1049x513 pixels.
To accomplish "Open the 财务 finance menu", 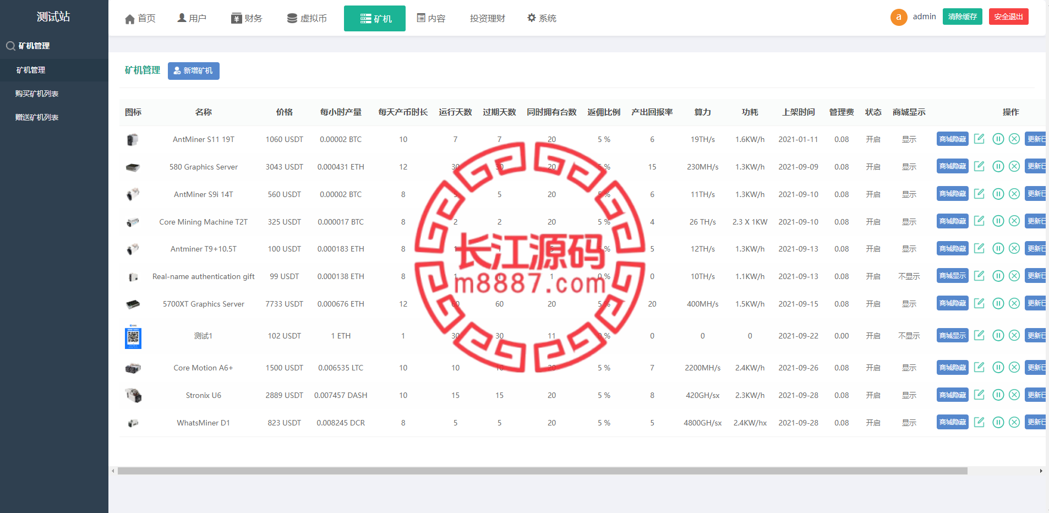I will pos(247,19).
